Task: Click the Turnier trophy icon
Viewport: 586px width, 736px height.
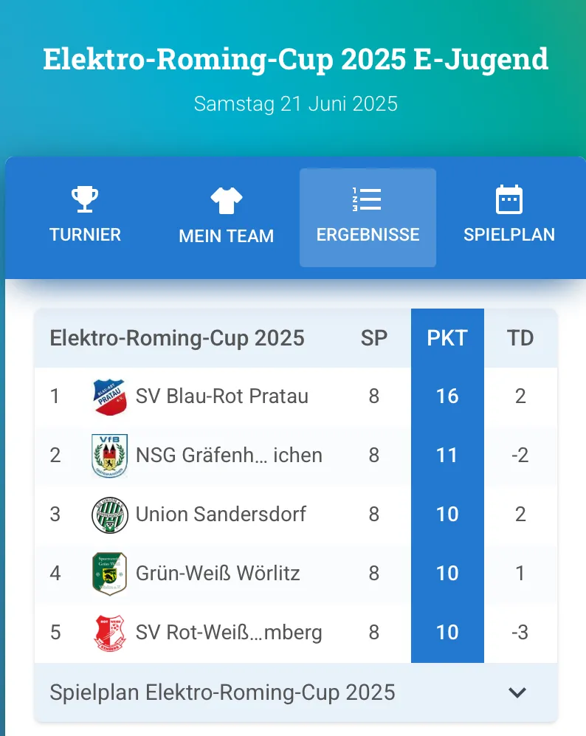Action: coord(85,199)
